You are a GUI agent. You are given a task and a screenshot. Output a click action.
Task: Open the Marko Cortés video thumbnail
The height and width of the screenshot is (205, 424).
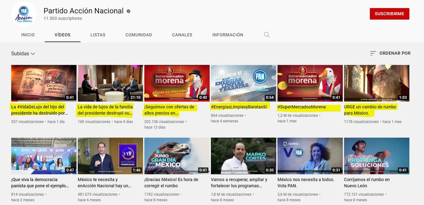(x=244, y=156)
